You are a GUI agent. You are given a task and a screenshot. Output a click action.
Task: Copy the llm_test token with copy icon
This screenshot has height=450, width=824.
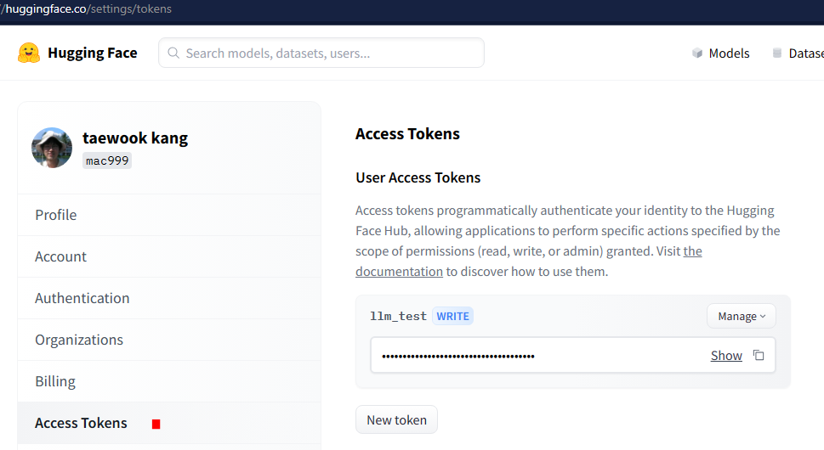[x=759, y=355]
